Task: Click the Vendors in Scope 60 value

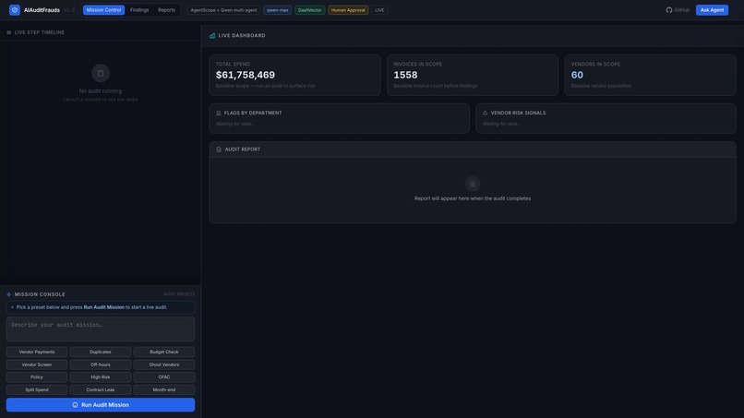Action: point(577,75)
